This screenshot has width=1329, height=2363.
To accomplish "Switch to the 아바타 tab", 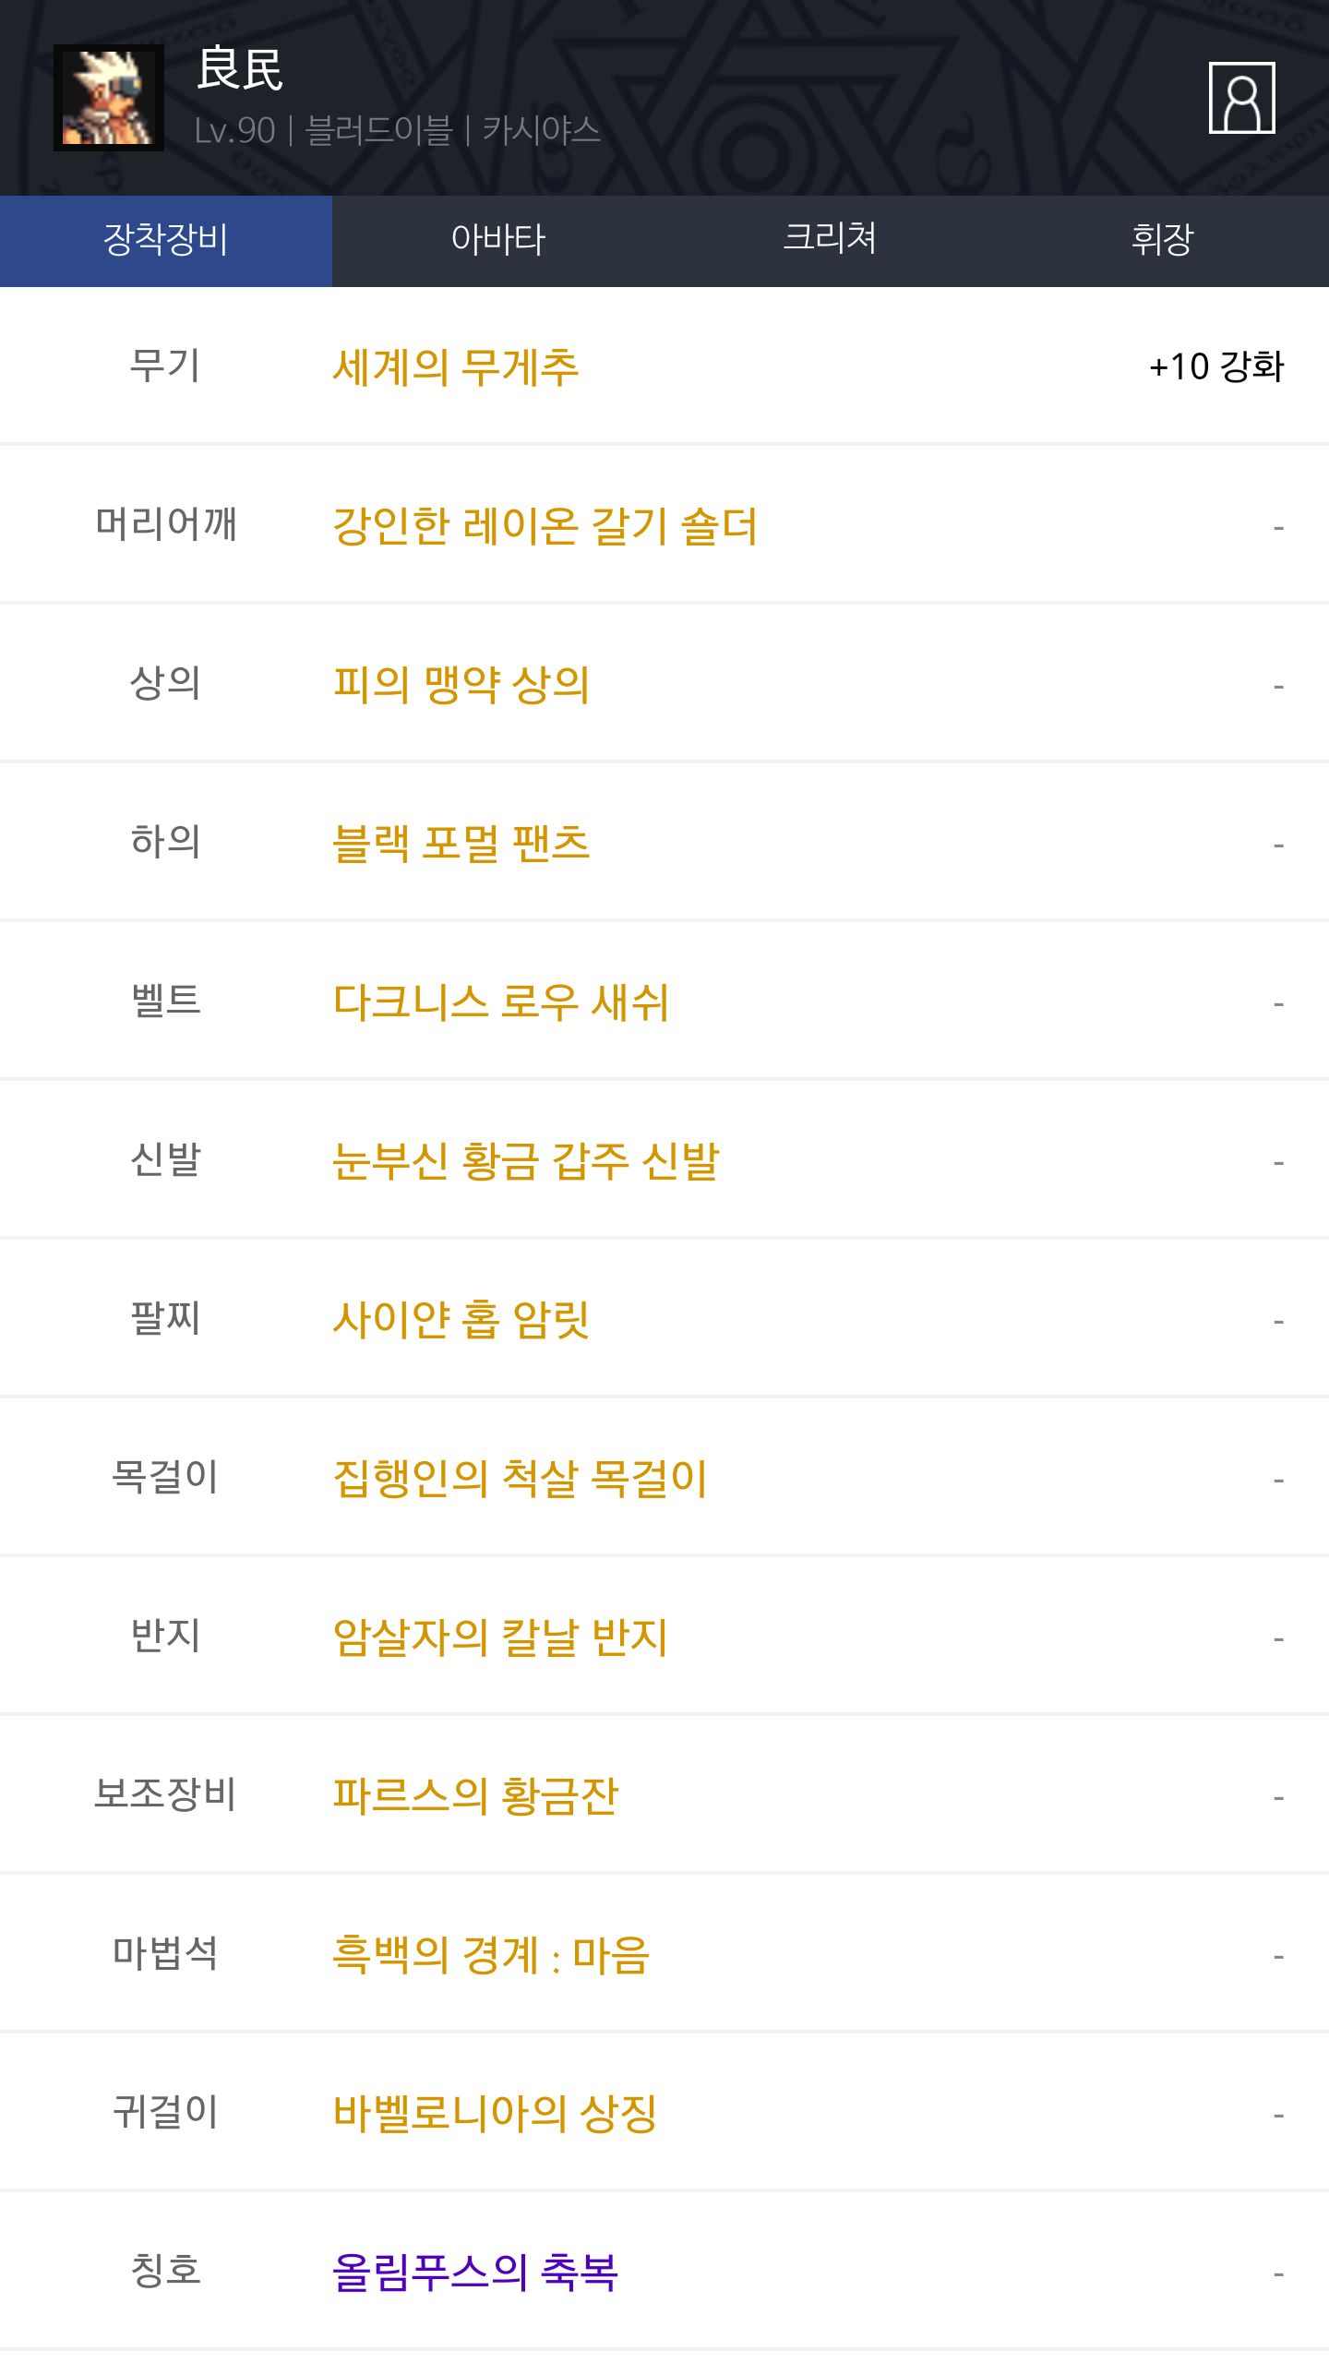I will pyautogui.click(x=498, y=240).
